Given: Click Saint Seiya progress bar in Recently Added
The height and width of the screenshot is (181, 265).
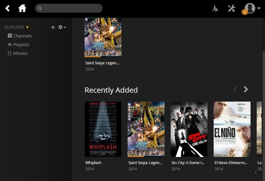Looking at the screenshot, I should [x=146, y=156].
